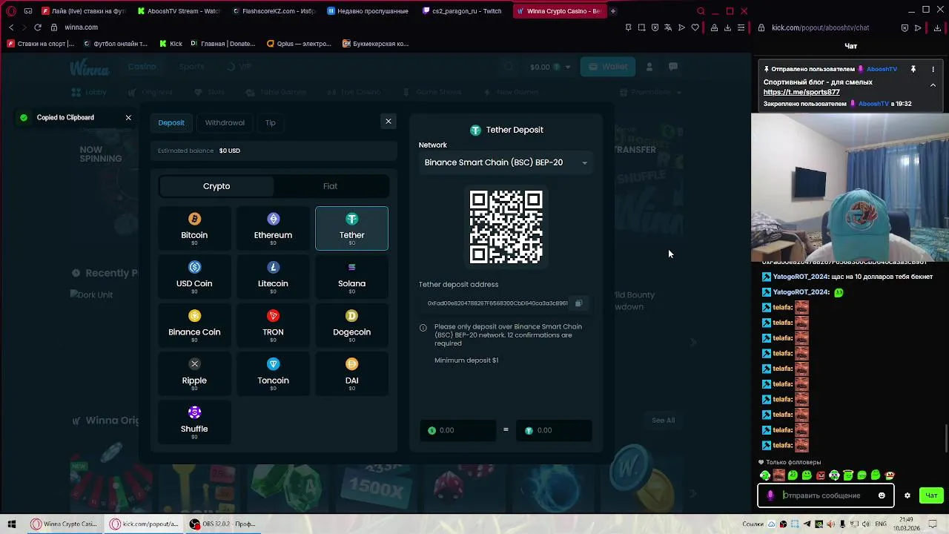Open kick.com popout taskbar window
Image resolution: width=949 pixels, height=534 pixels.
(x=144, y=524)
